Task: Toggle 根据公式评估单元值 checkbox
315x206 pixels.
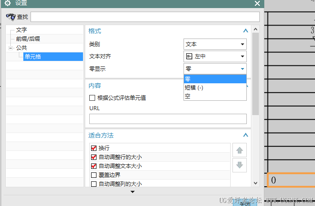Action: [92, 98]
